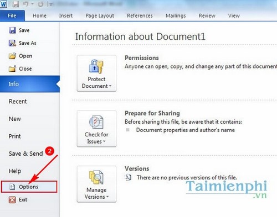Open the Print page

tap(15, 136)
